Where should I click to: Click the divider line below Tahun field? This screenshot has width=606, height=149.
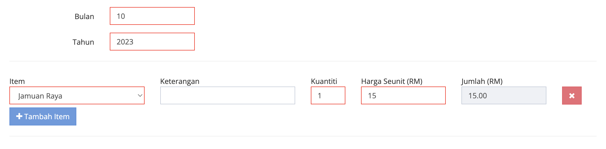coord(303,61)
